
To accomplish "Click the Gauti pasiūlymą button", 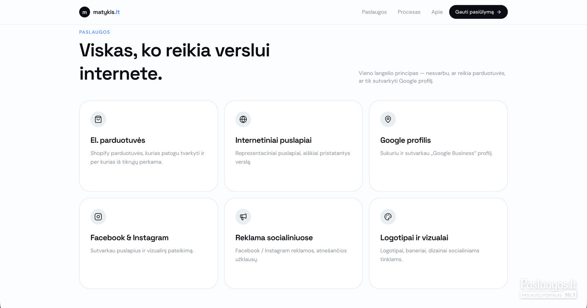I will [x=478, y=12].
